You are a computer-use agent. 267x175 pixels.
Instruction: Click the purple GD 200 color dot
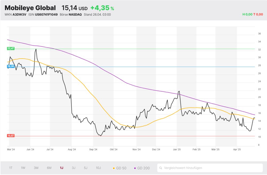135,168
